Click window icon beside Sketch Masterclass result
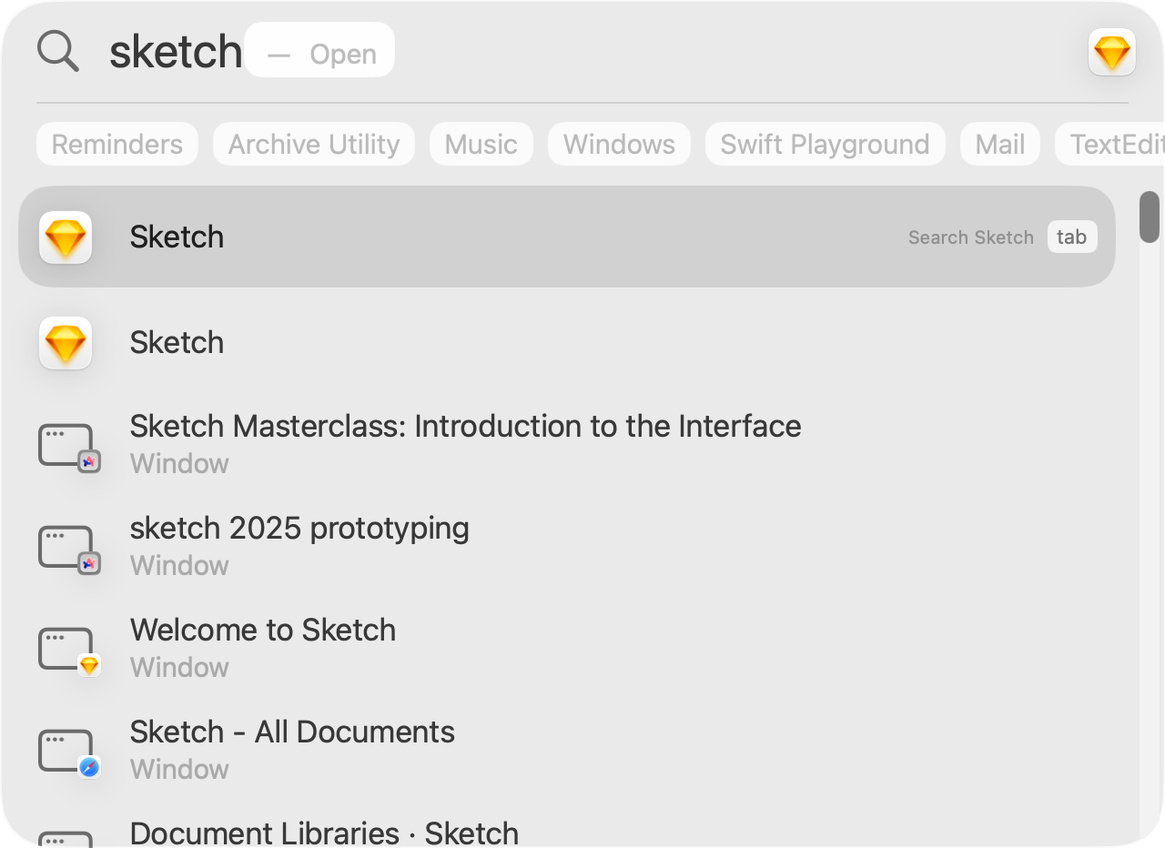The image size is (1165, 848). click(67, 446)
